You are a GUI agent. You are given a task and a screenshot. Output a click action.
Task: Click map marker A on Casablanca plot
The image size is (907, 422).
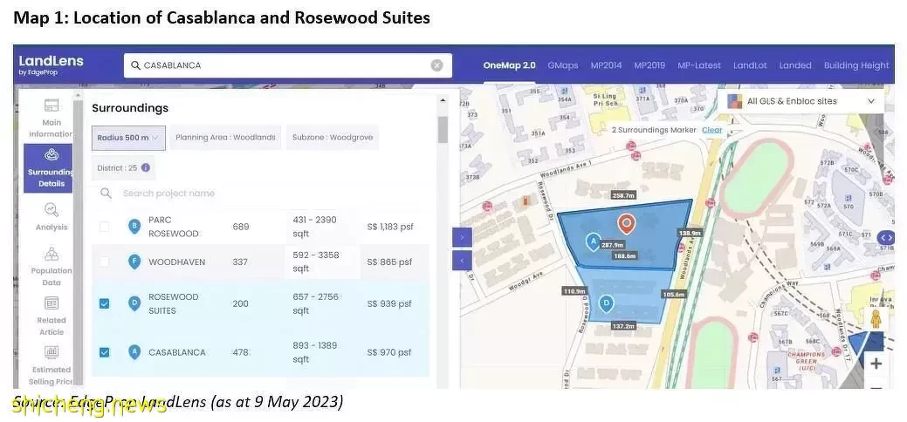(x=593, y=242)
